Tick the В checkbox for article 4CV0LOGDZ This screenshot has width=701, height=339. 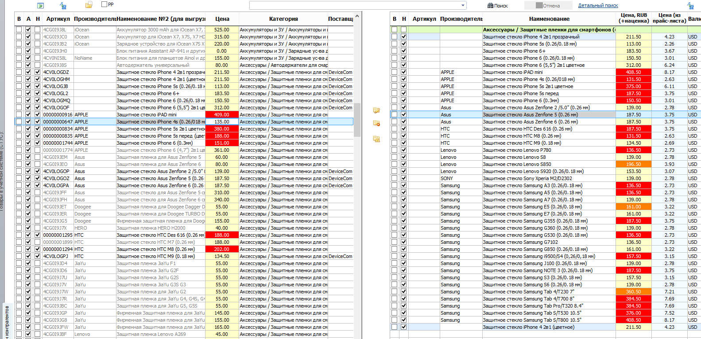(x=19, y=72)
